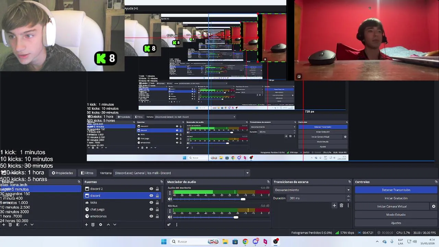Pop out the Controles panel
439x247 pixels.
pyautogui.click(x=436, y=182)
